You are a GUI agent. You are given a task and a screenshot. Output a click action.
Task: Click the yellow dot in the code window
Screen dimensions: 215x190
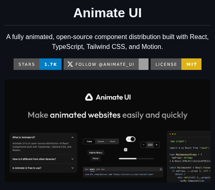[173, 134]
